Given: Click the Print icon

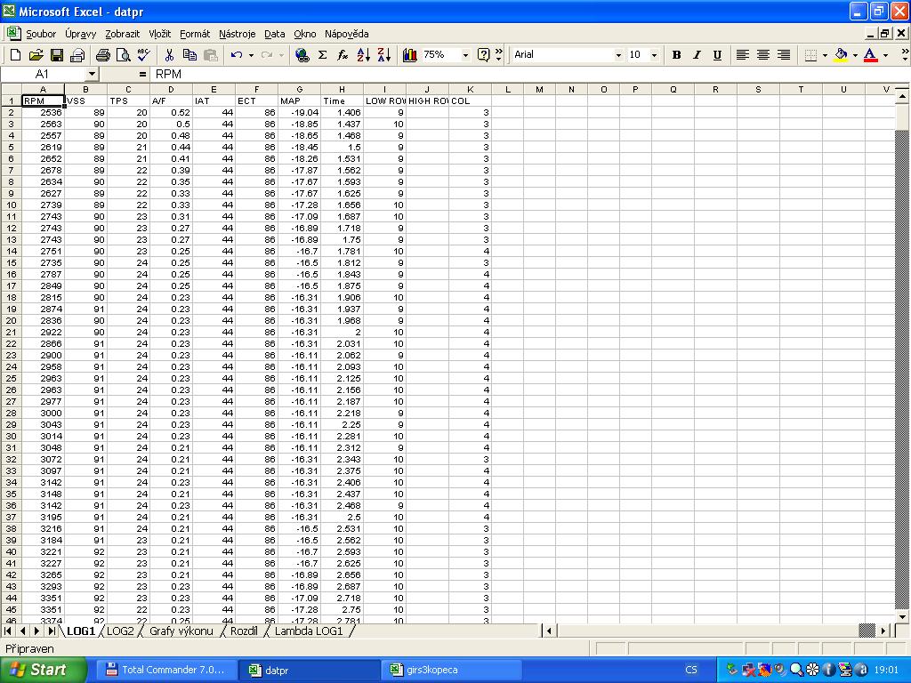Looking at the screenshot, I should tap(102, 55).
